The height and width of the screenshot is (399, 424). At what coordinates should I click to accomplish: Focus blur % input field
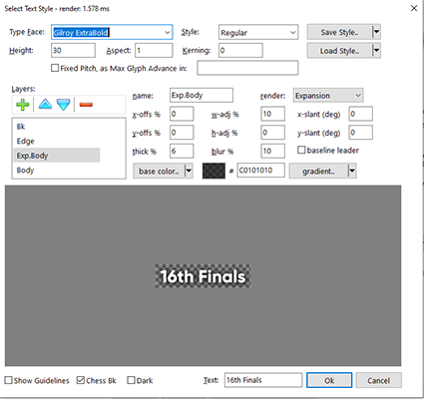(x=273, y=151)
